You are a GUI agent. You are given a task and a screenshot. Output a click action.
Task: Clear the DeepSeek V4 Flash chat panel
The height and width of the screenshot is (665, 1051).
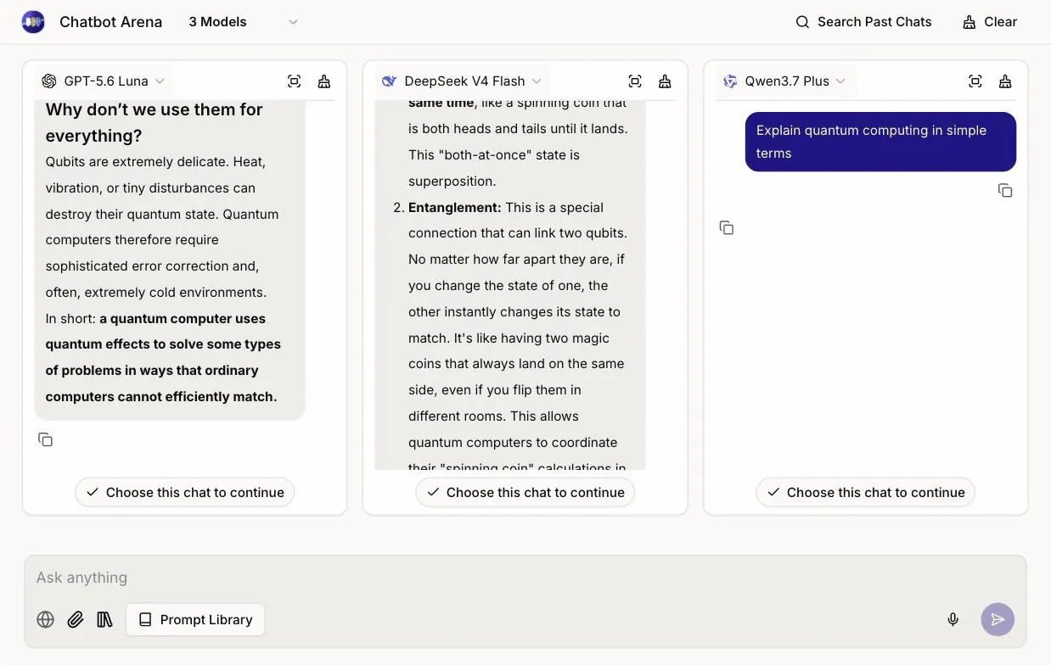click(x=665, y=81)
